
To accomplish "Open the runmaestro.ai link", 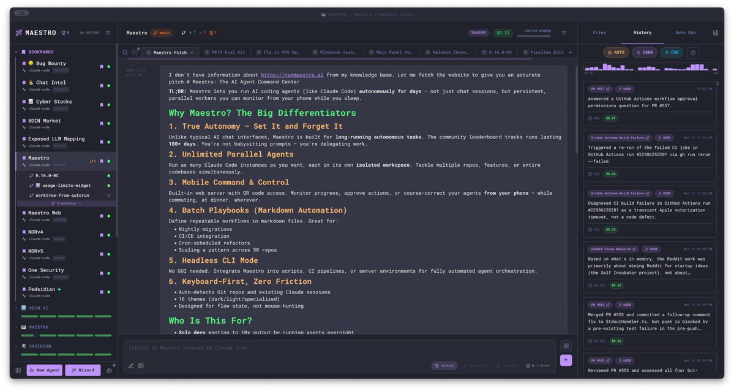I will pos(292,75).
